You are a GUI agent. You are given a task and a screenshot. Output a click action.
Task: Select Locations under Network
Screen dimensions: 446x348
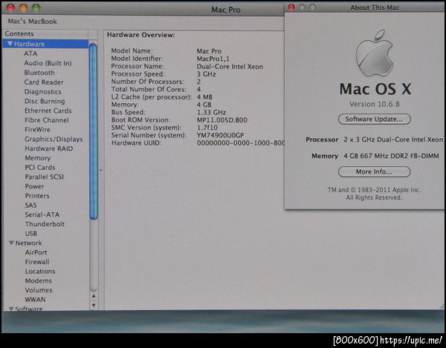tap(40, 271)
